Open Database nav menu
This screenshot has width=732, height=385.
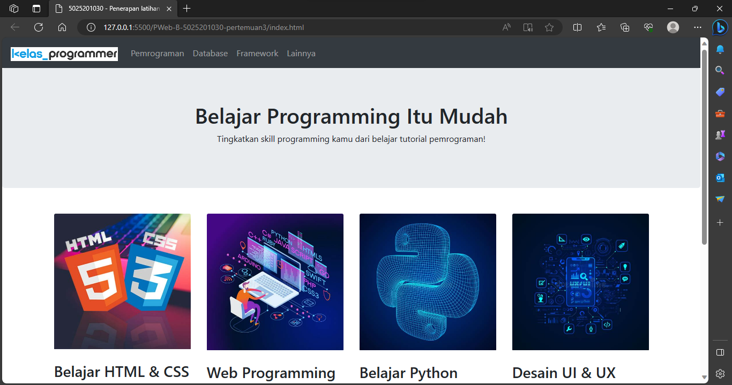pyautogui.click(x=210, y=54)
